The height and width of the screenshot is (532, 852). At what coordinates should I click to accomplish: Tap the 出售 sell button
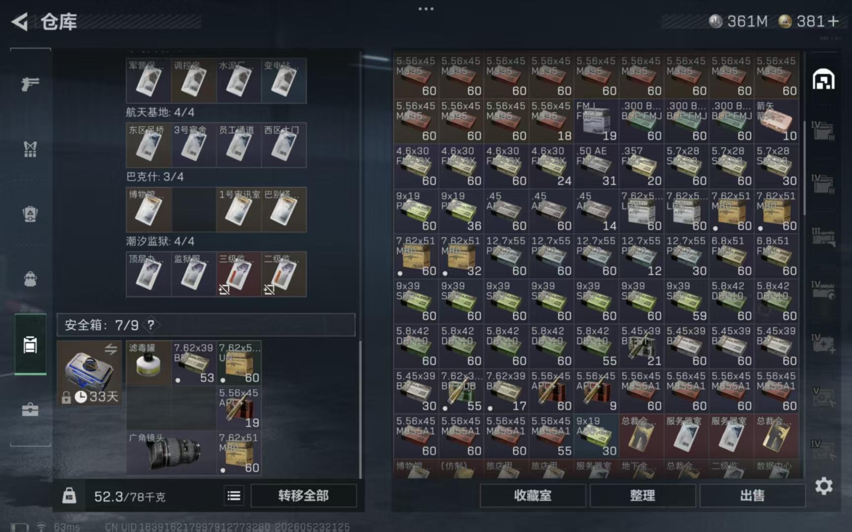pyautogui.click(x=752, y=496)
